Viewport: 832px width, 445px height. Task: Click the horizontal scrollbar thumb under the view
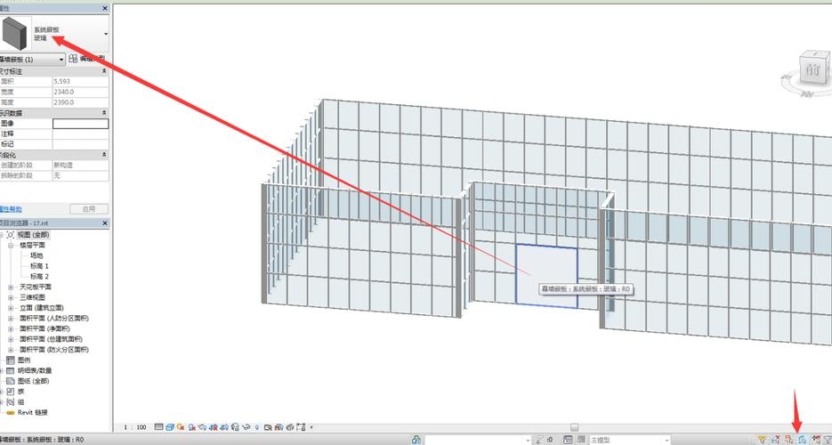(575, 427)
